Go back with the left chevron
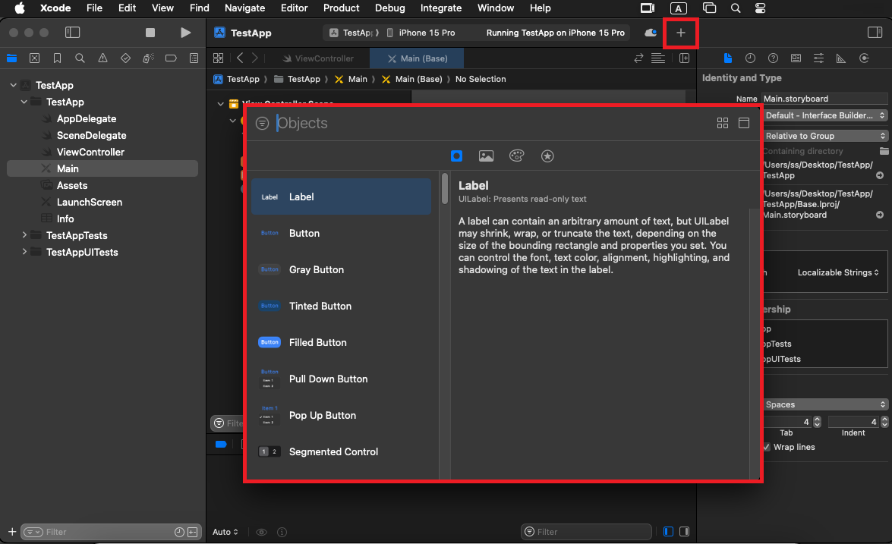Viewport: 892px width, 544px height. pyautogui.click(x=240, y=58)
